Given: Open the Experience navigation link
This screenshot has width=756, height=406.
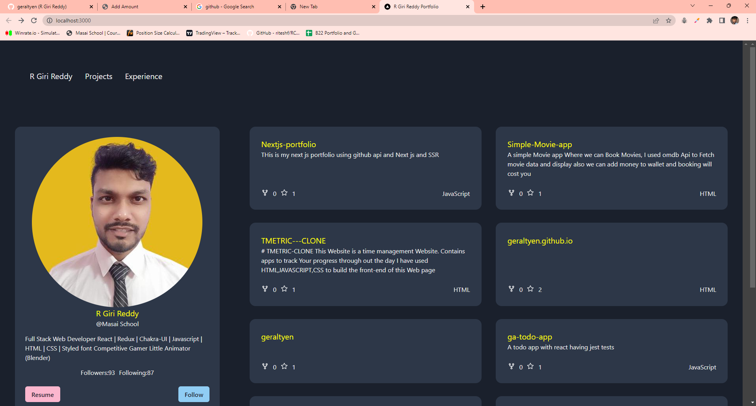Looking at the screenshot, I should pos(143,76).
